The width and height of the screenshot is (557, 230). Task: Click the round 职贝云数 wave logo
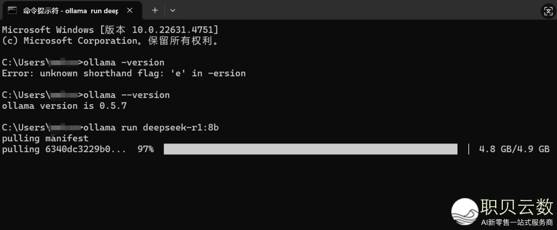click(x=465, y=211)
